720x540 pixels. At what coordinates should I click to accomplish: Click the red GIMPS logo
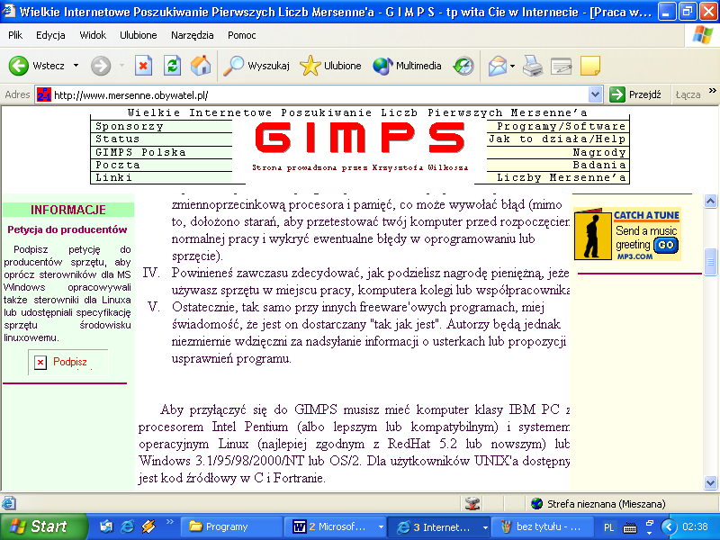coord(360,138)
